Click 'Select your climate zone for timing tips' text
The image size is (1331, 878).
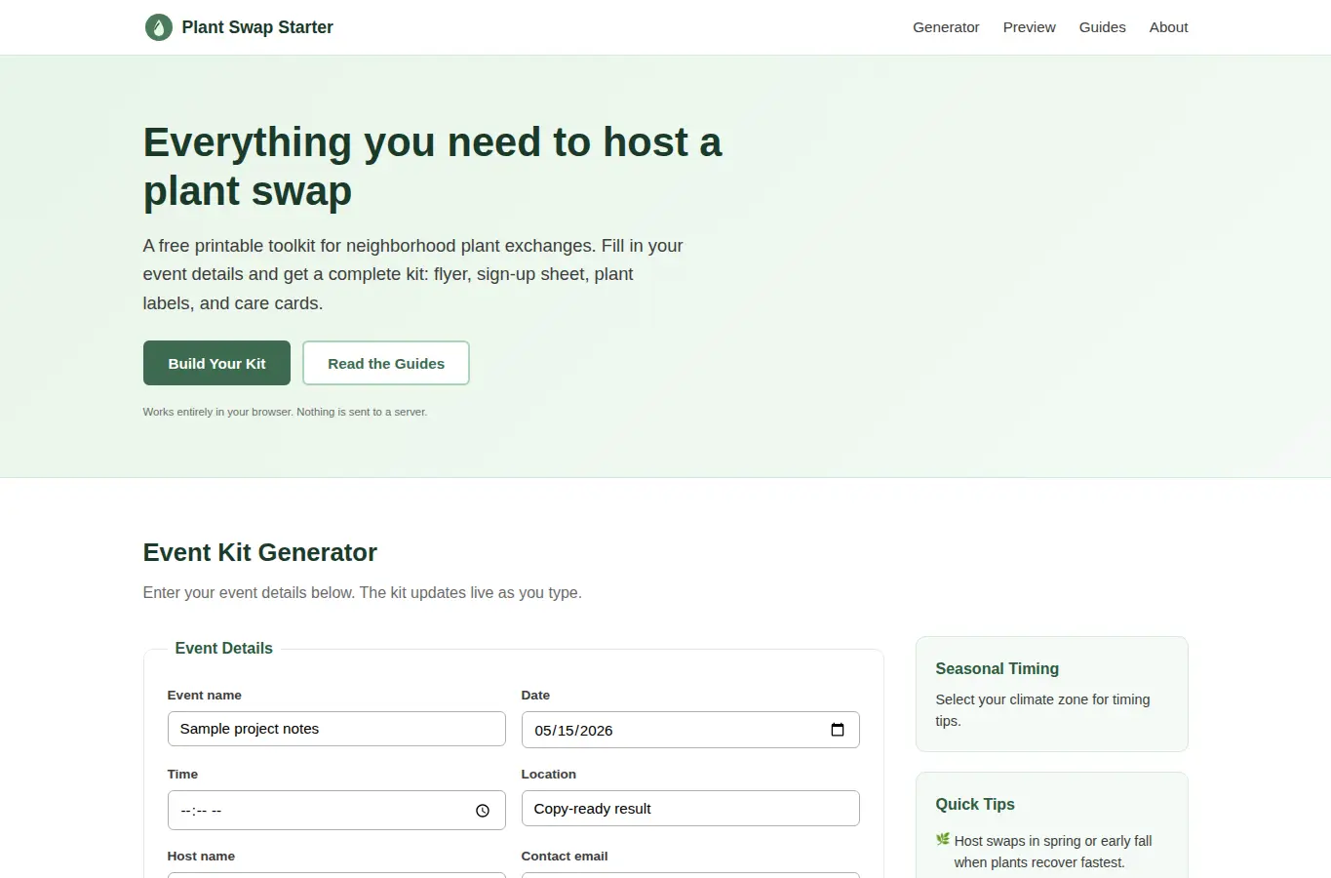pos(1043,710)
